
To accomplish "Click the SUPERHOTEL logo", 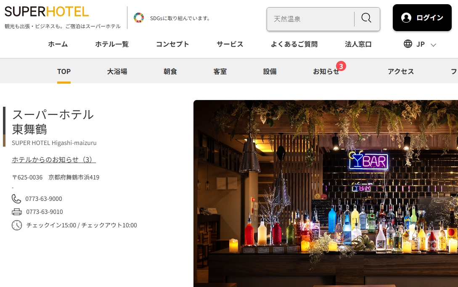I will (x=46, y=12).
